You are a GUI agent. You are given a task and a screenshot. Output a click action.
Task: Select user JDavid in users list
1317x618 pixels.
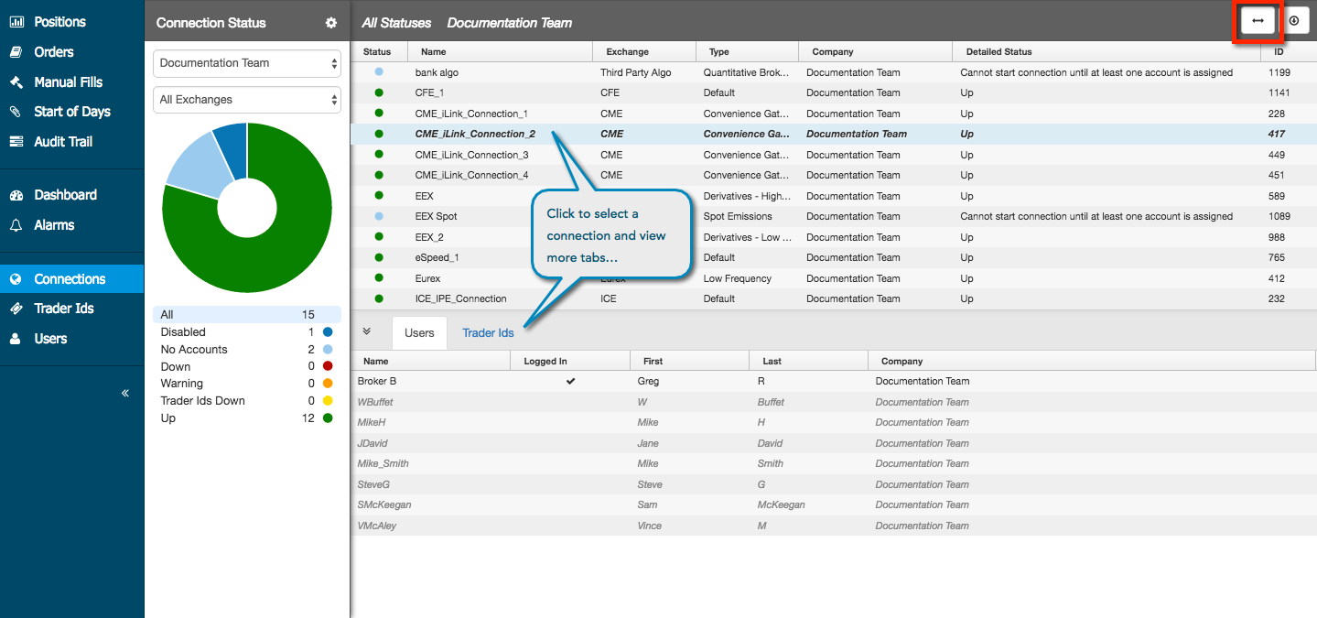[834, 443]
